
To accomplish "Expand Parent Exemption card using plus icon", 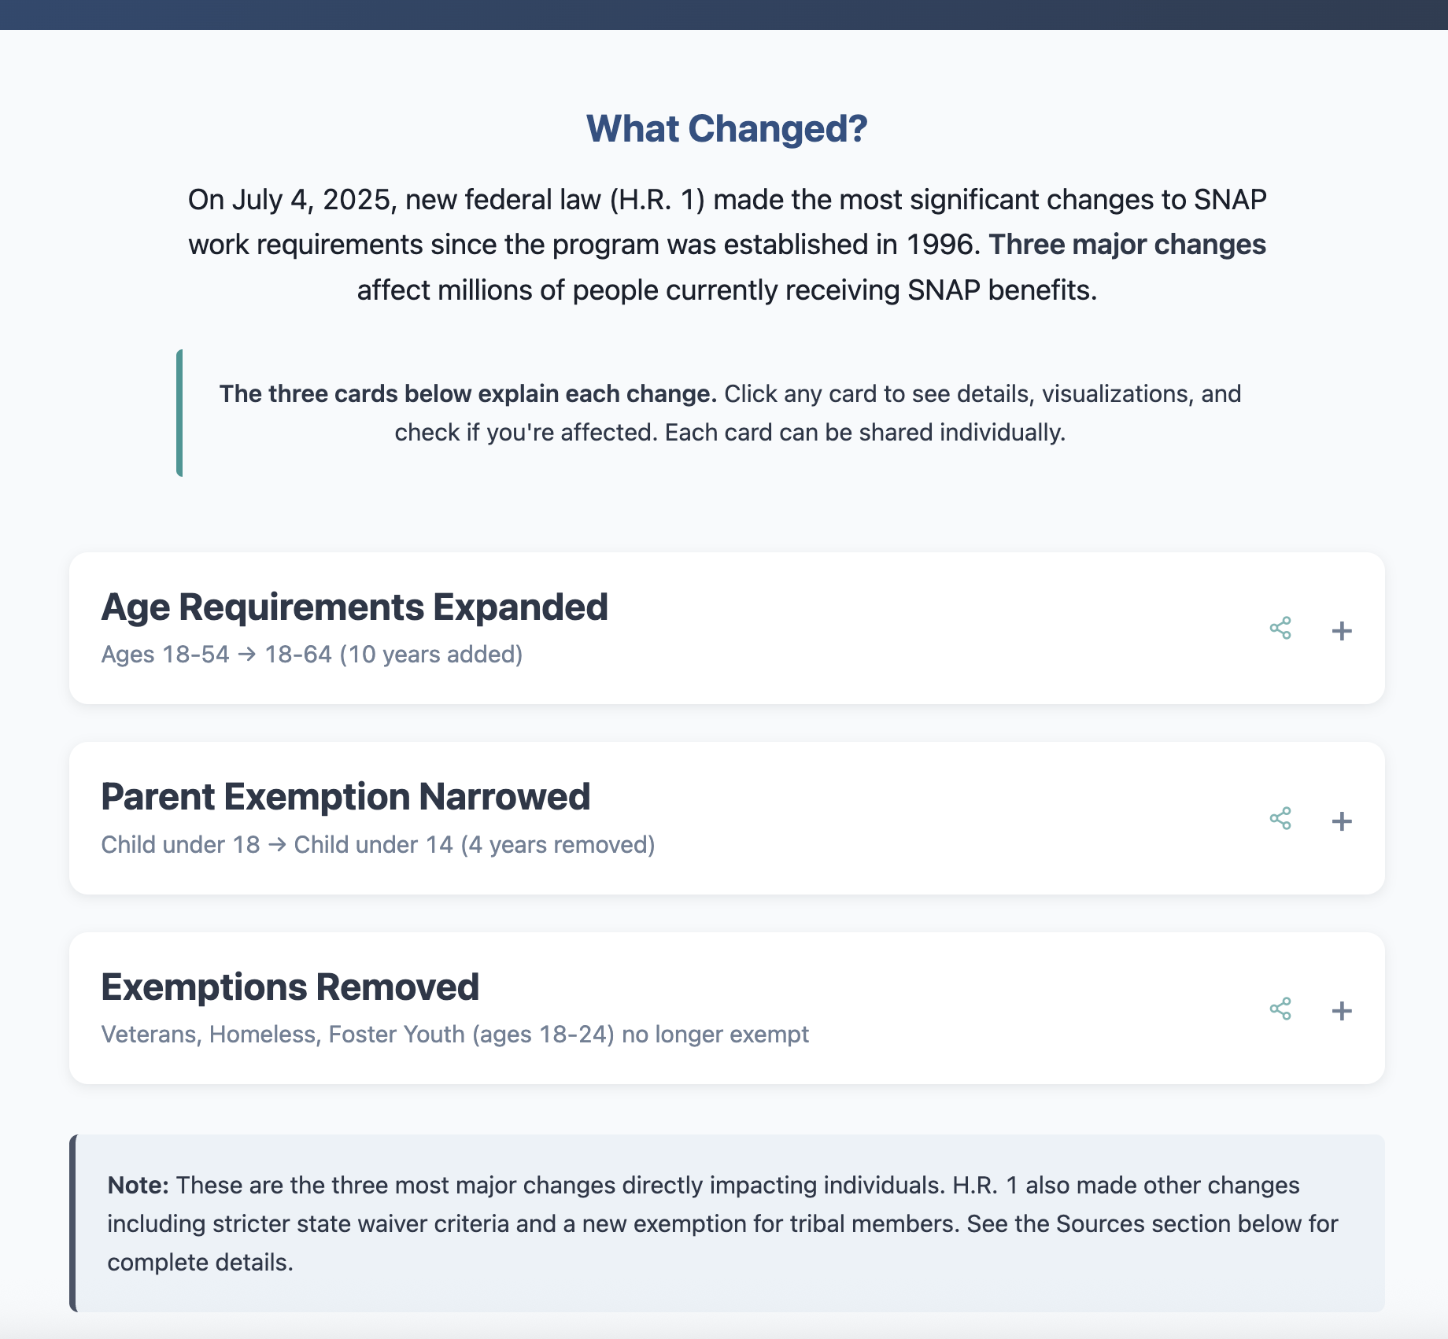I will [1342, 821].
